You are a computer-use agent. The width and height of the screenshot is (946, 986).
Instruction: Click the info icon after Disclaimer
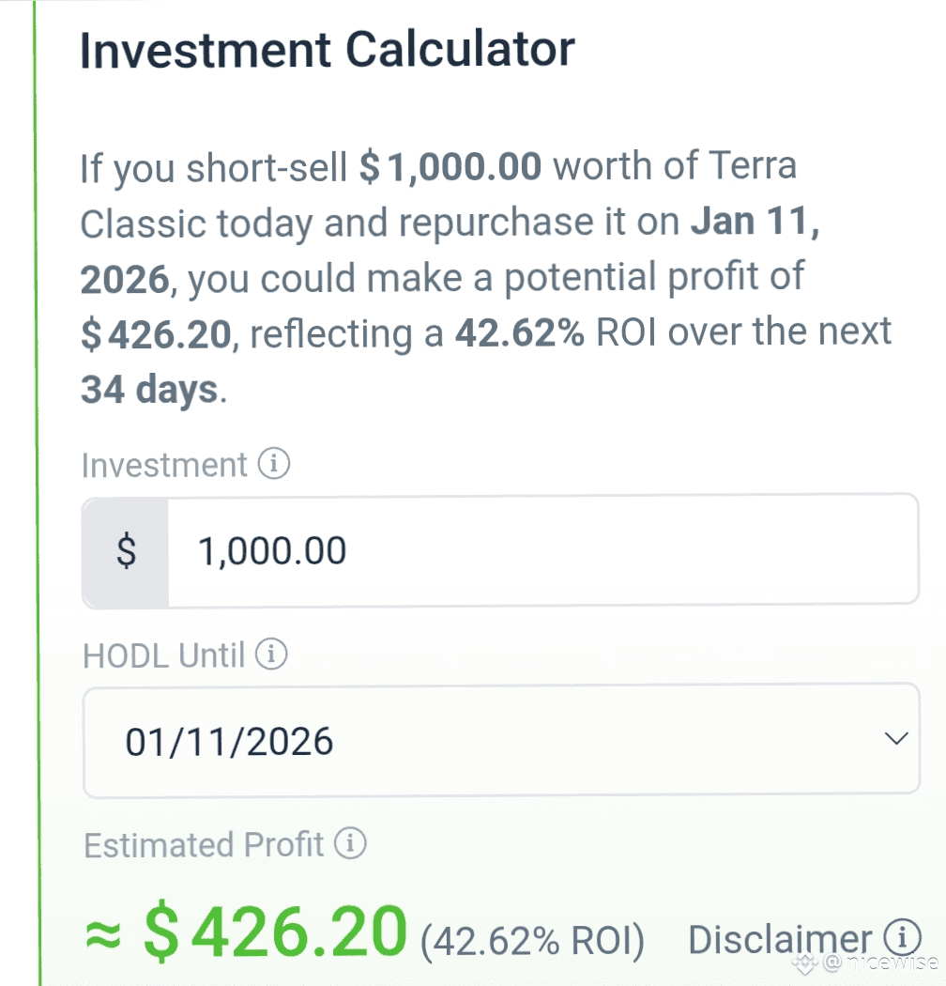coord(902,936)
